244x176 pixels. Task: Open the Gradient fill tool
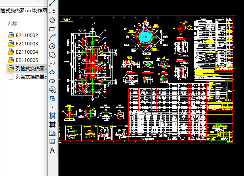[x=52, y=124]
